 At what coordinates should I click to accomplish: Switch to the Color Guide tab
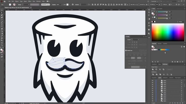[159, 9]
